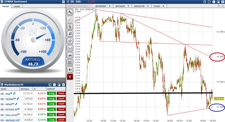This screenshot has width=225, height=122.
Task: Open the DB - NASDAQ 100 row name
Action: [10, 120]
